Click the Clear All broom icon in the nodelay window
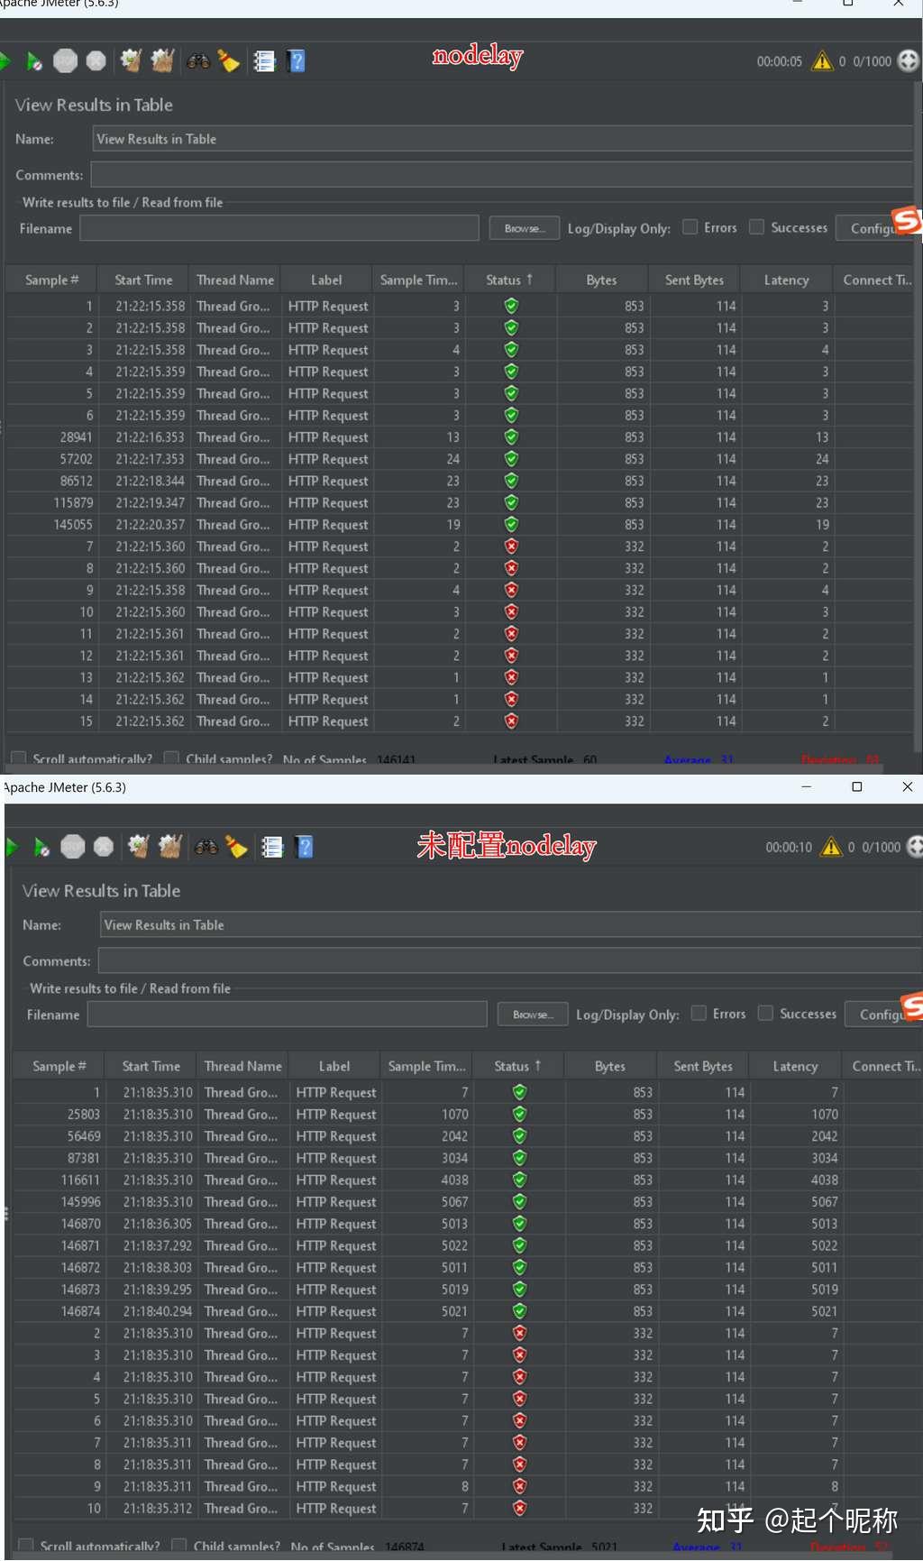Image resolution: width=923 pixels, height=1561 pixels. 162,60
